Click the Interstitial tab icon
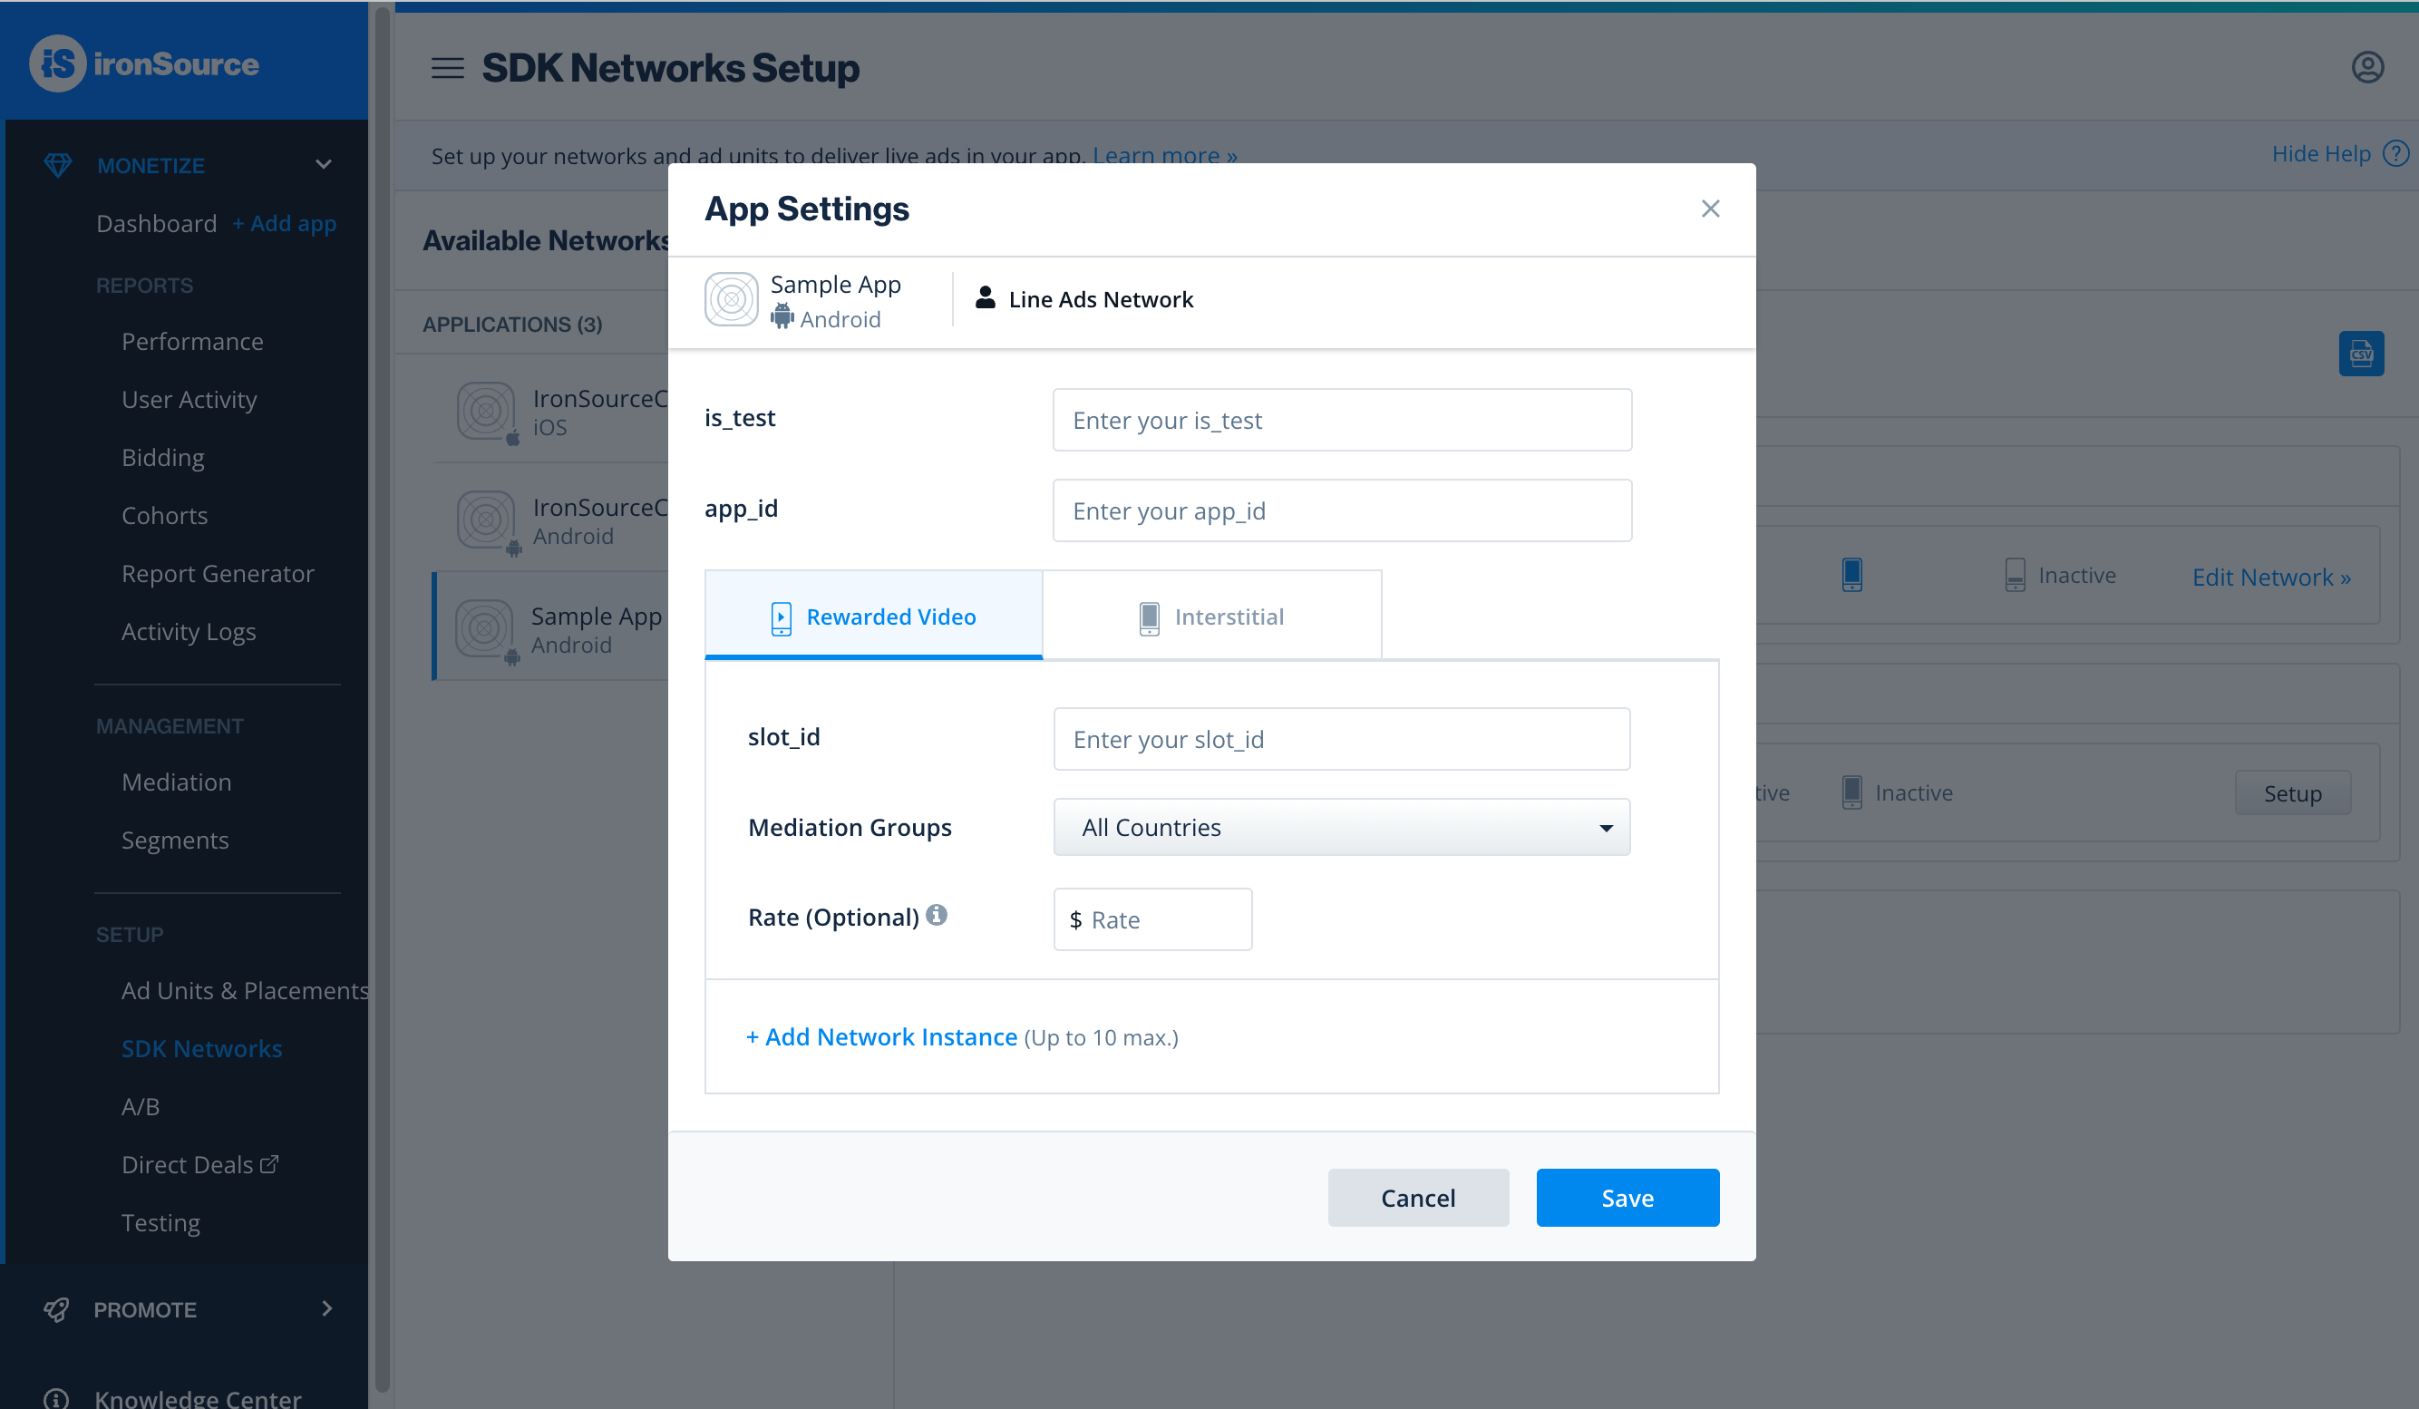 click(x=1149, y=618)
